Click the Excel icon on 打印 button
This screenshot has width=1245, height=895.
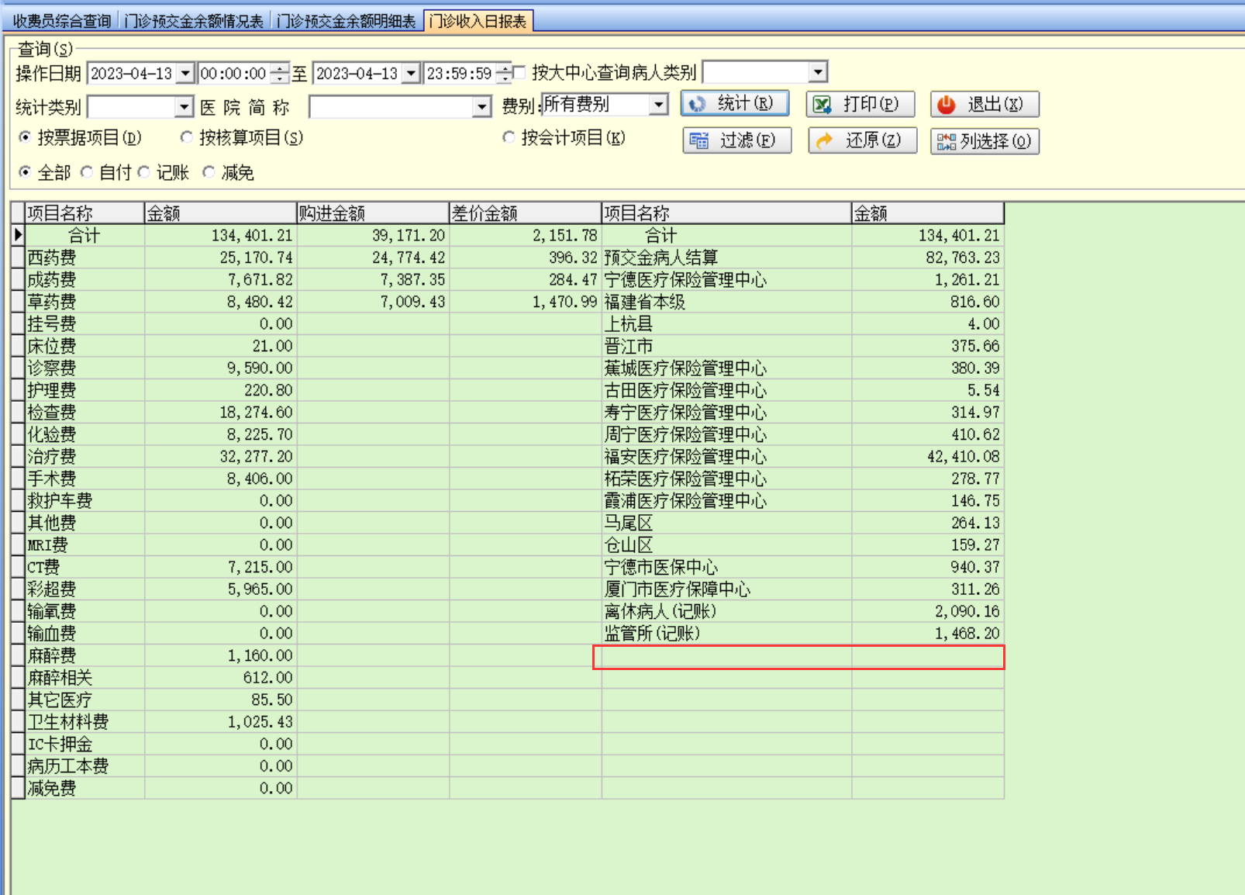click(x=823, y=105)
